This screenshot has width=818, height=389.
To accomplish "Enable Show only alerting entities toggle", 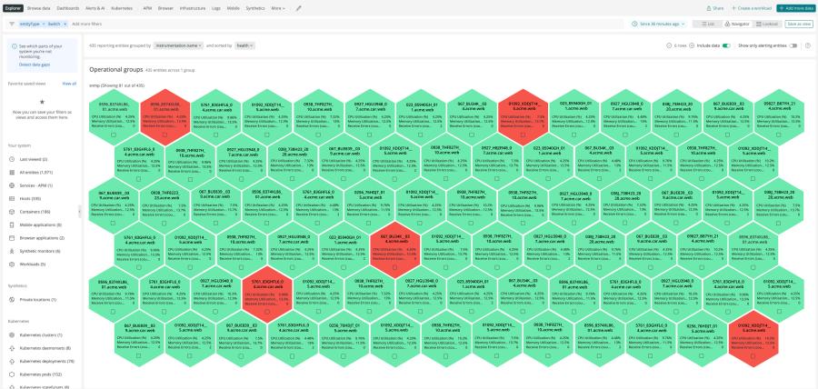I will [793, 45].
